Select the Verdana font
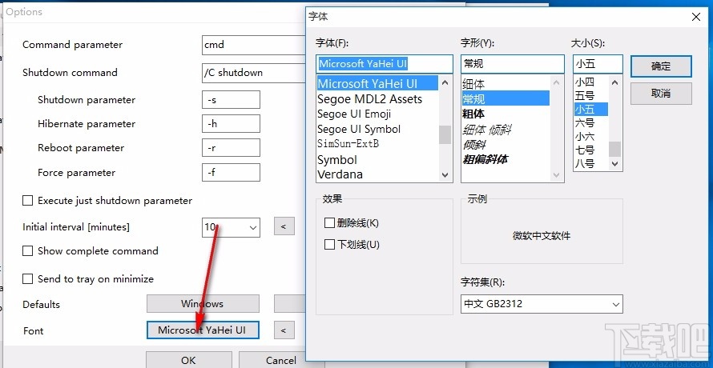The height and width of the screenshot is (368, 713). (377, 174)
